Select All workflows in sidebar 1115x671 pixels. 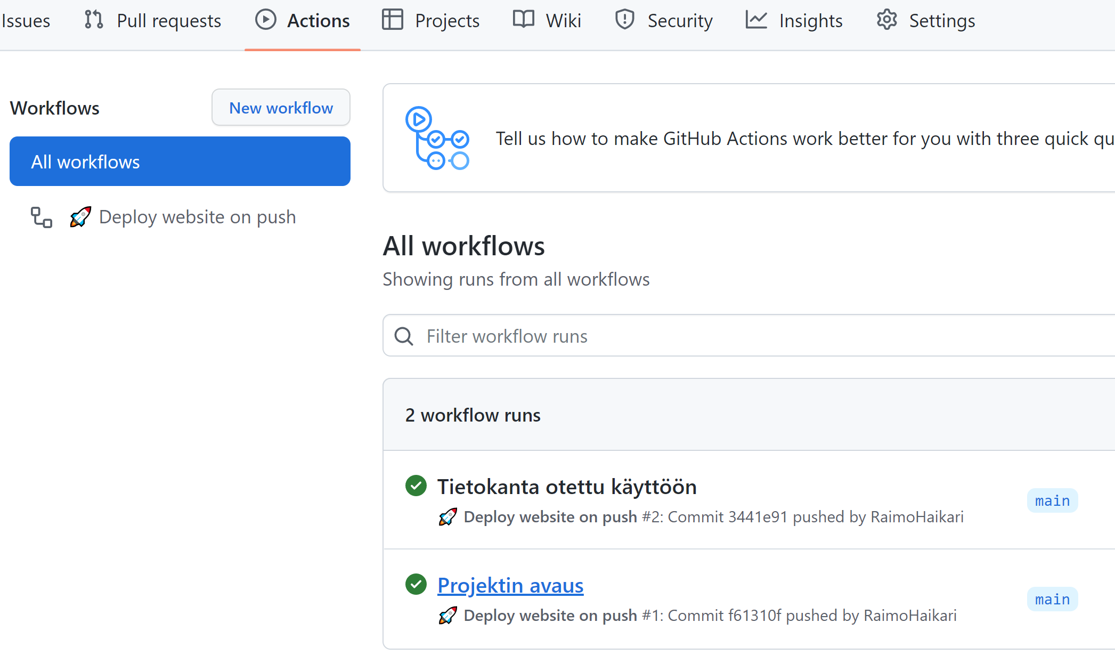tap(180, 161)
